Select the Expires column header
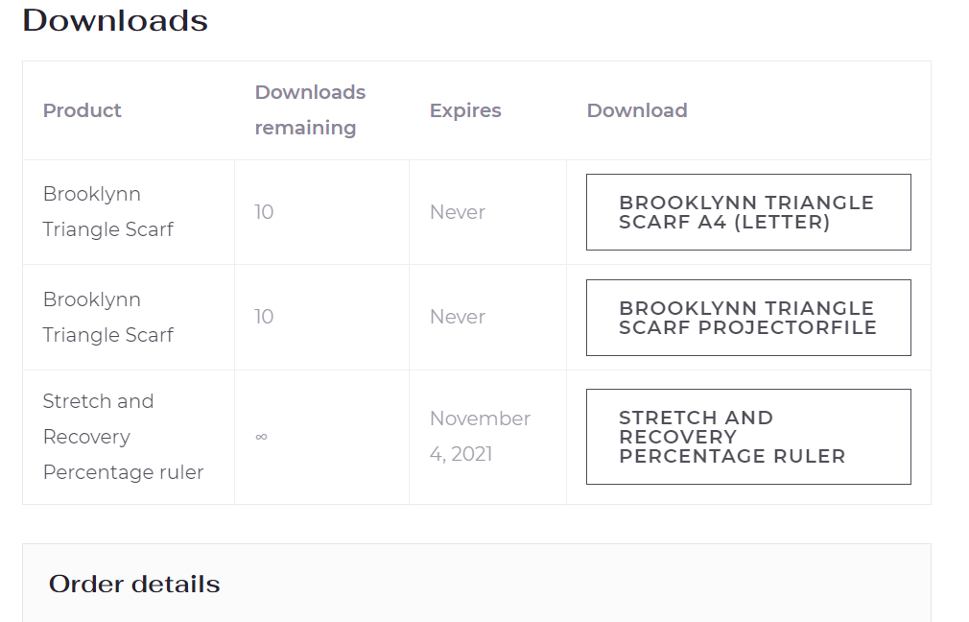The height and width of the screenshot is (622, 969). pyautogui.click(x=465, y=110)
